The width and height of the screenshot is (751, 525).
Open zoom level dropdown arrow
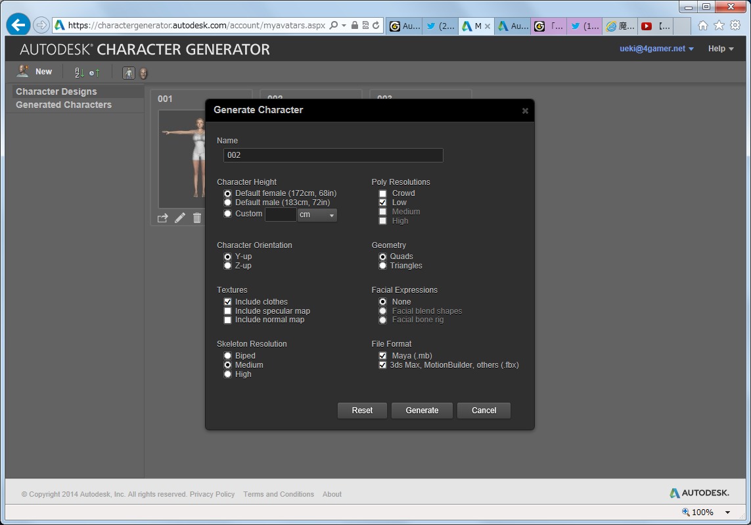[727, 512]
